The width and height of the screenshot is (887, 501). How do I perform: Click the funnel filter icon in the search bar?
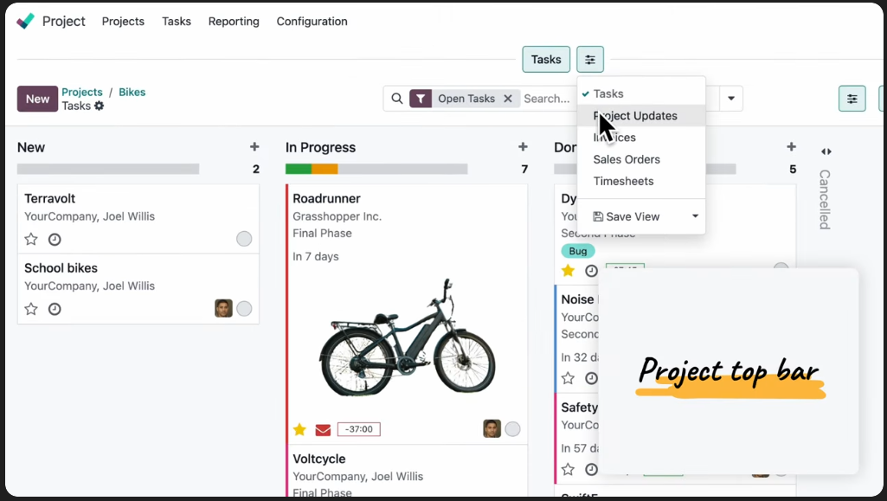421,98
